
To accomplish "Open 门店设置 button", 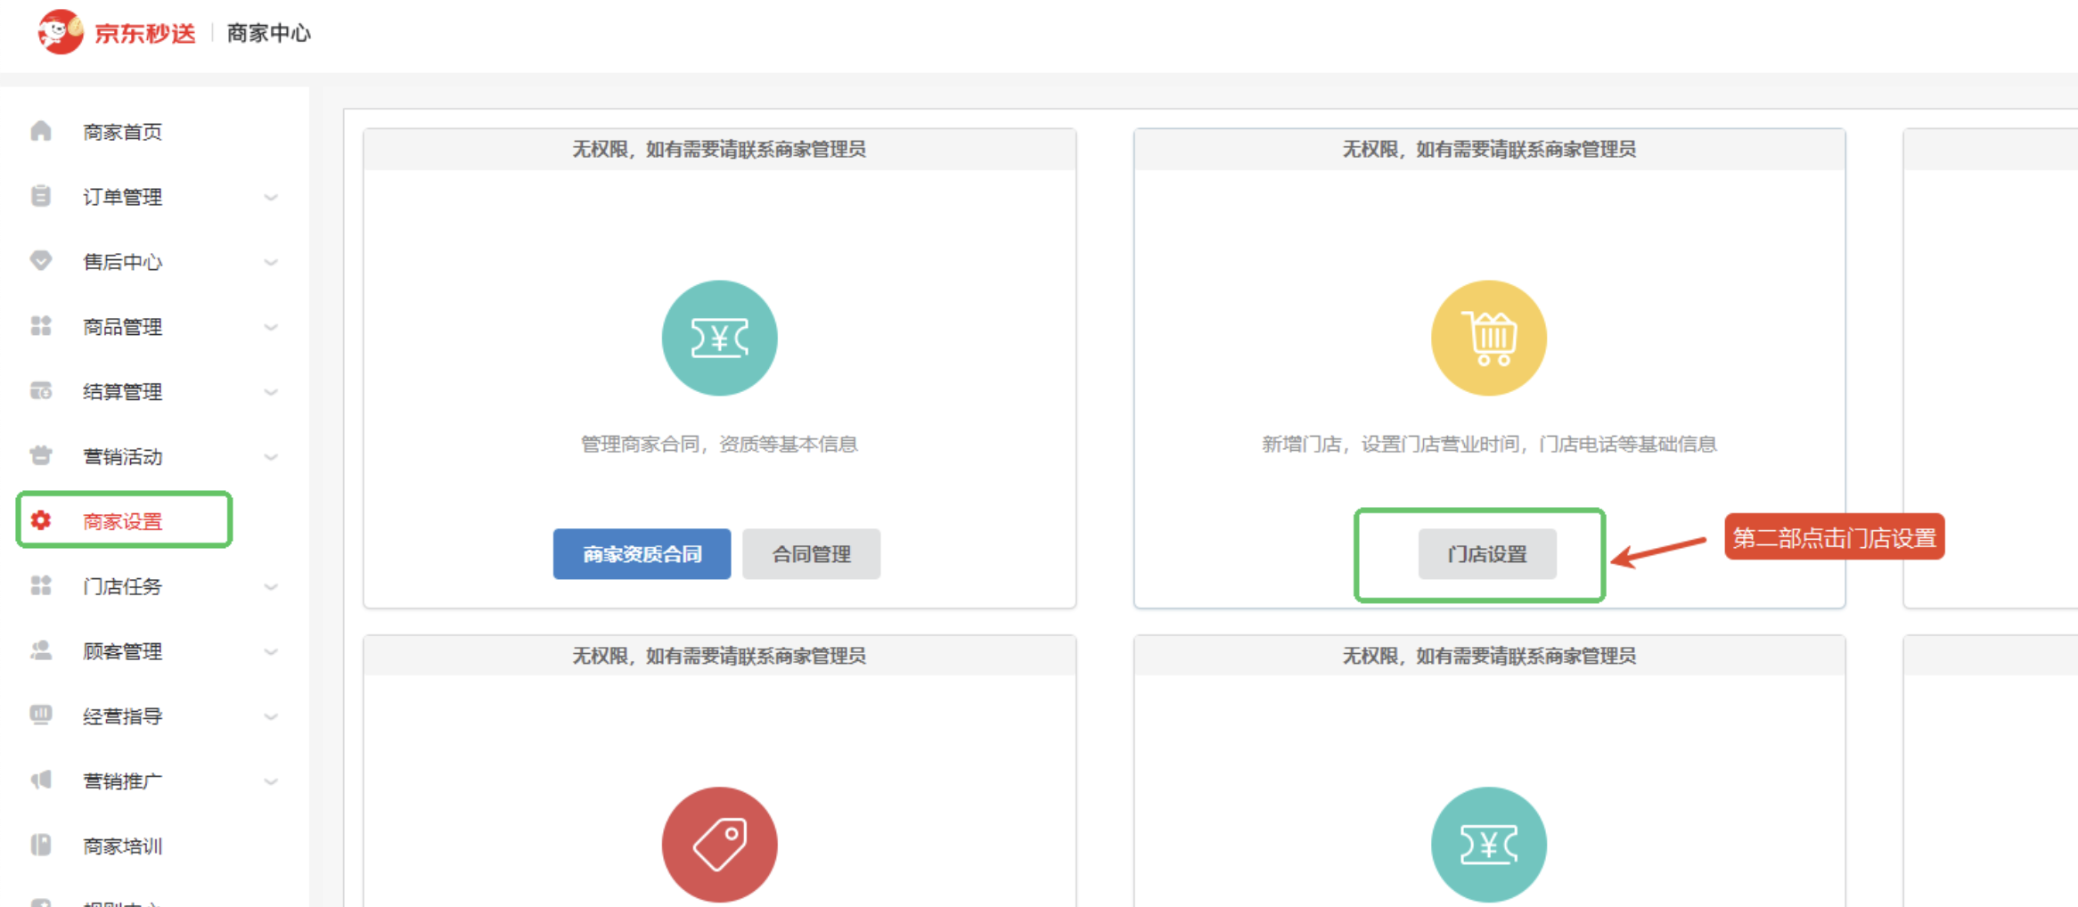I will (1487, 554).
